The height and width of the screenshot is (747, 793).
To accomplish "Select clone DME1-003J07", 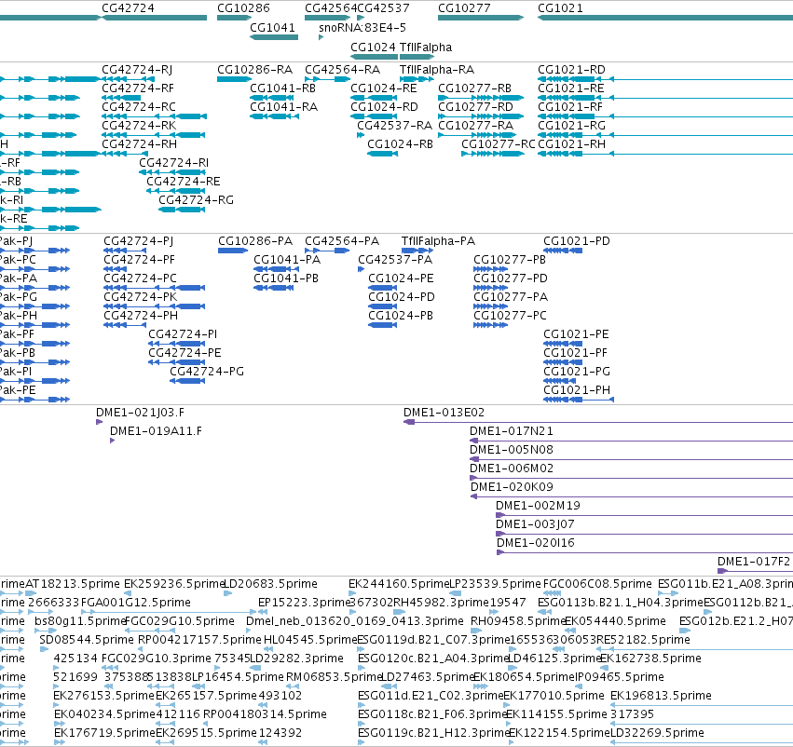I will click(535, 524).
